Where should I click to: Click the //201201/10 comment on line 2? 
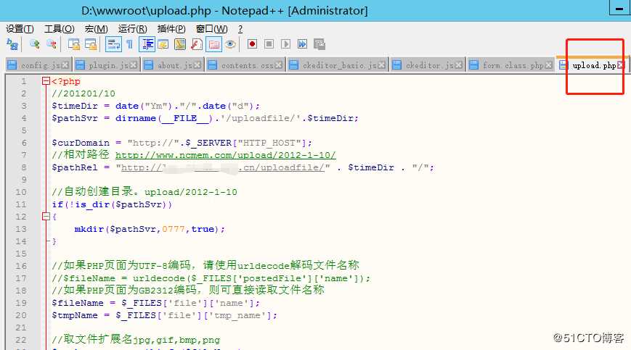(84, 93)
